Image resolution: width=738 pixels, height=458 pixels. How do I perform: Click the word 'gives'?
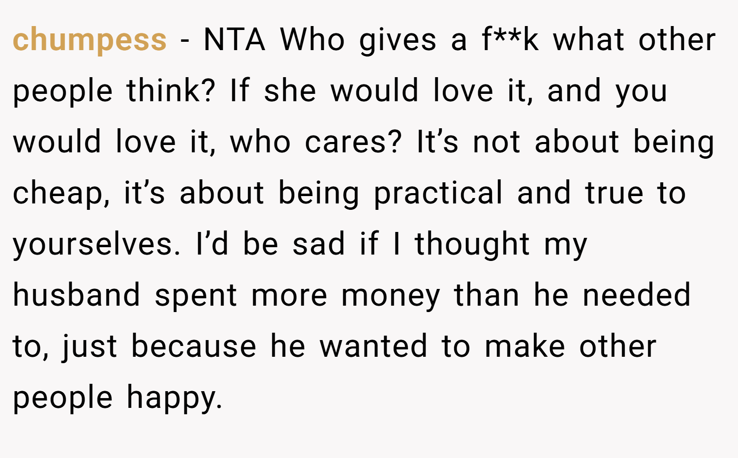(x=398, y=40)
